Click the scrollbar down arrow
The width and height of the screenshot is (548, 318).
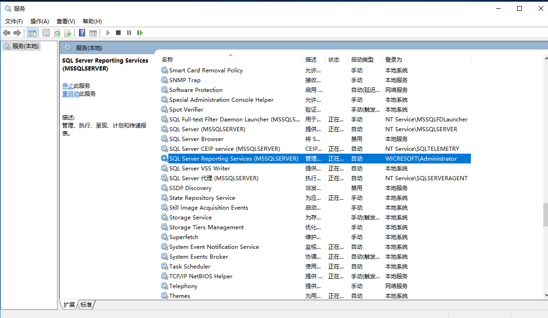(x=546, y=295)
